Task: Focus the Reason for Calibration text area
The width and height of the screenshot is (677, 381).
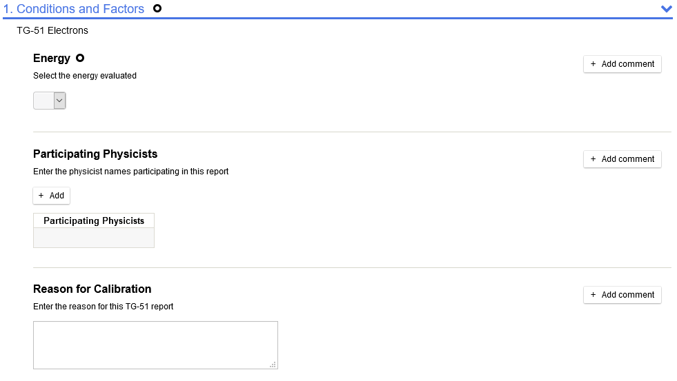Action: (155, 344)
